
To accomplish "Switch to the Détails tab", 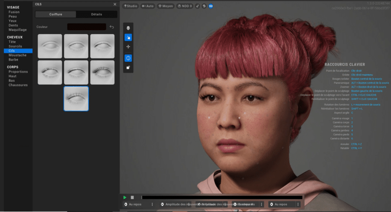I will tap(96, 14).
